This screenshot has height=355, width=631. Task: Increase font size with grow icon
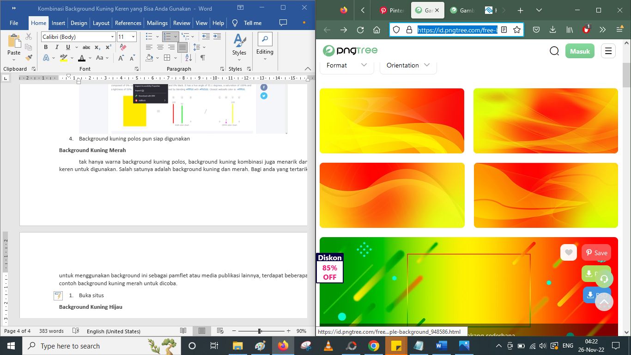pos(121,58)
